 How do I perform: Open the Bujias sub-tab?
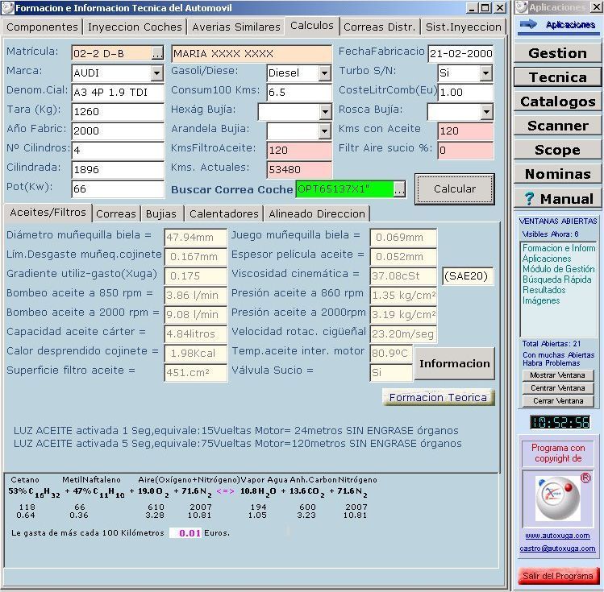tap(161, 214)
